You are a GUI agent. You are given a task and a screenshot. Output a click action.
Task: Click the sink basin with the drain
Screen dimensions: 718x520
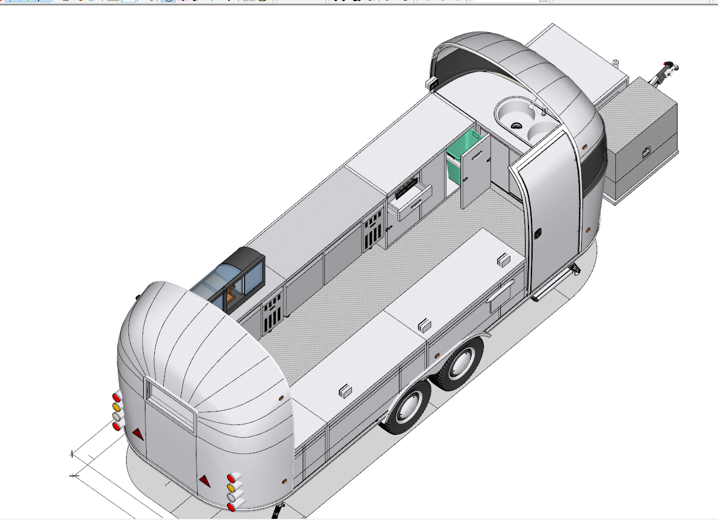tap(513, 115)
